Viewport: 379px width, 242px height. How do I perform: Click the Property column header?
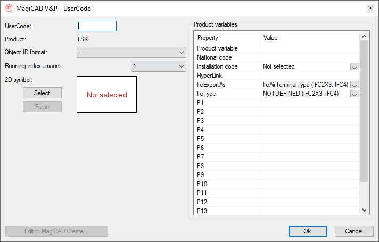pyautogui.click(x=227, y=38)
